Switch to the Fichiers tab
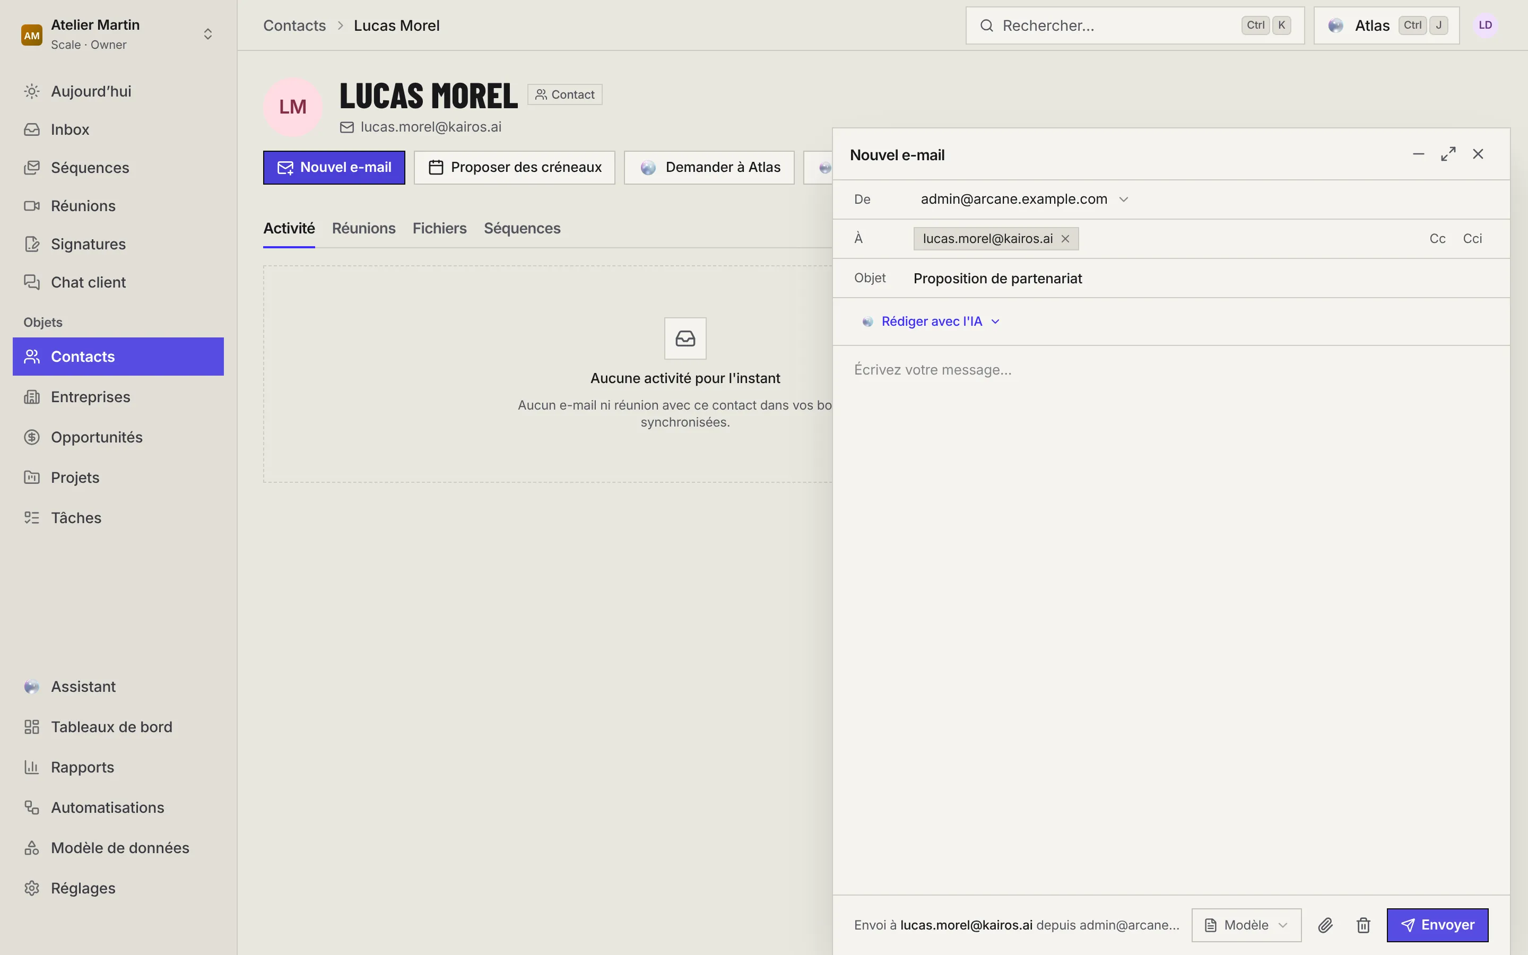The height and width of the screenshot is (955, 1528). pos(439,228)
